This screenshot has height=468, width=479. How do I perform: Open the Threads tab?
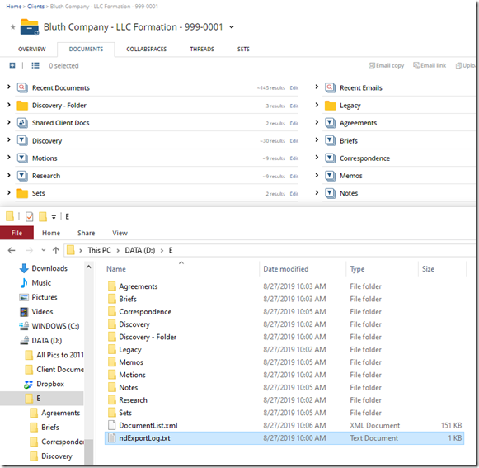[x=202, y=50]
